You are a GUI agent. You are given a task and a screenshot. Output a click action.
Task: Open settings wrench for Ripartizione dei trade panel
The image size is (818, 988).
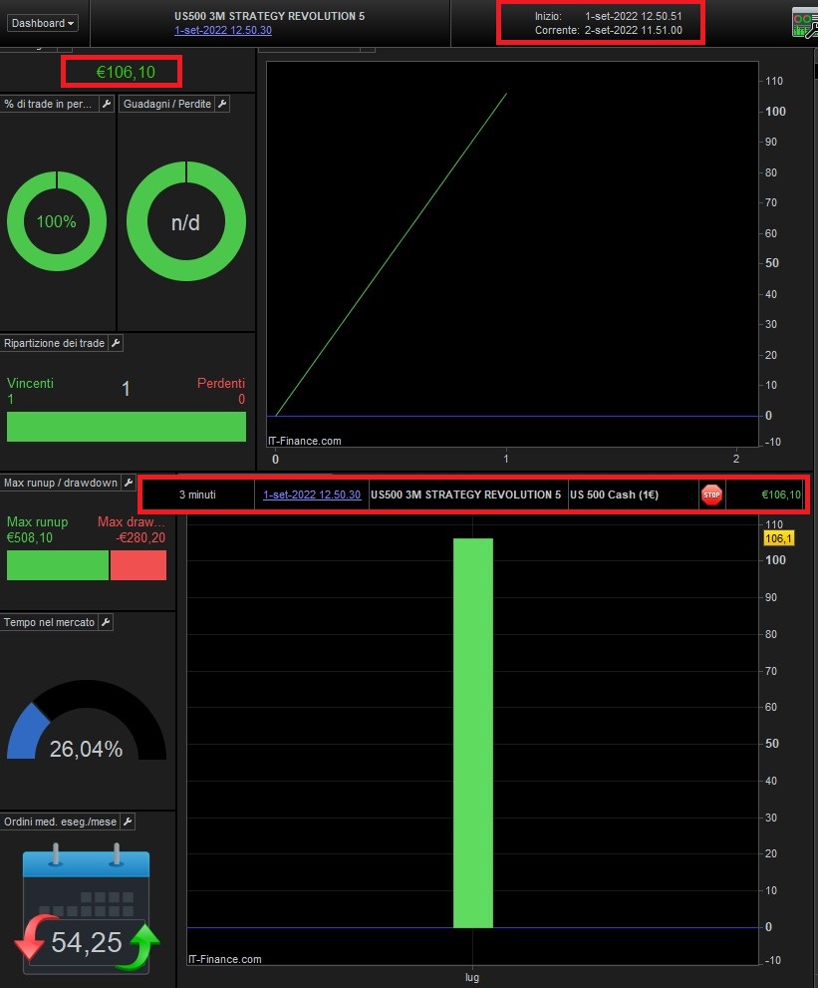(x=116, y=343)
